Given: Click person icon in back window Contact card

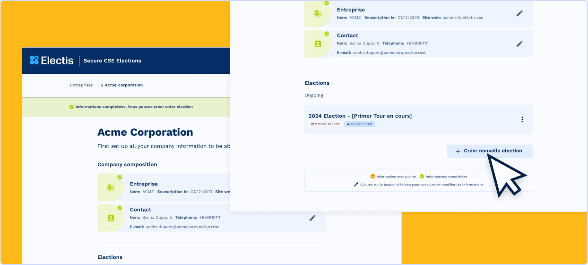Looking at the screenshot, I should tap(111, 218).
